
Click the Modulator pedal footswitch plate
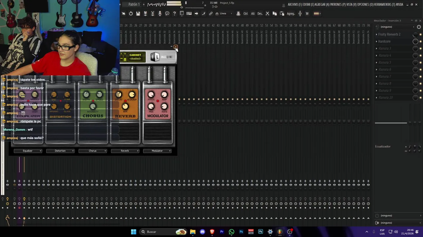158,133
